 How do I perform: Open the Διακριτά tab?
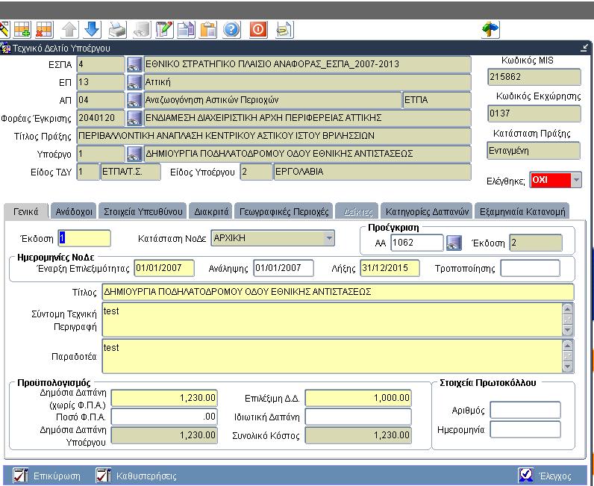coord(211,211)
